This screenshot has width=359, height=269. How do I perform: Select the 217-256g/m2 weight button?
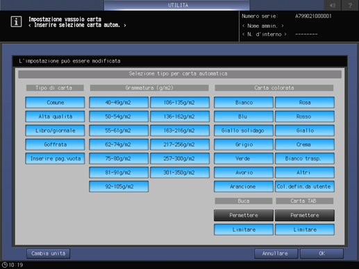coord(180,144)
